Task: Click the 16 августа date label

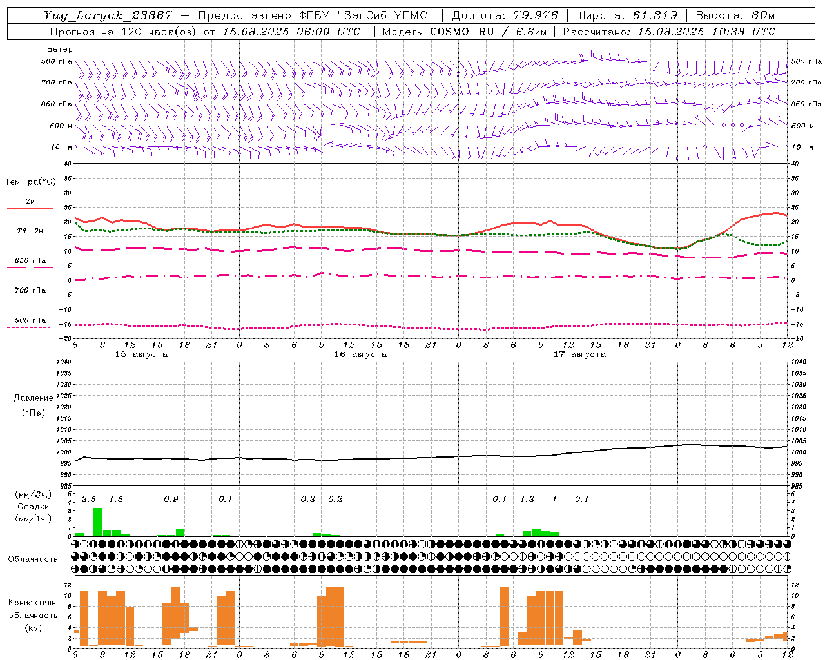Action: click(360, 354)
